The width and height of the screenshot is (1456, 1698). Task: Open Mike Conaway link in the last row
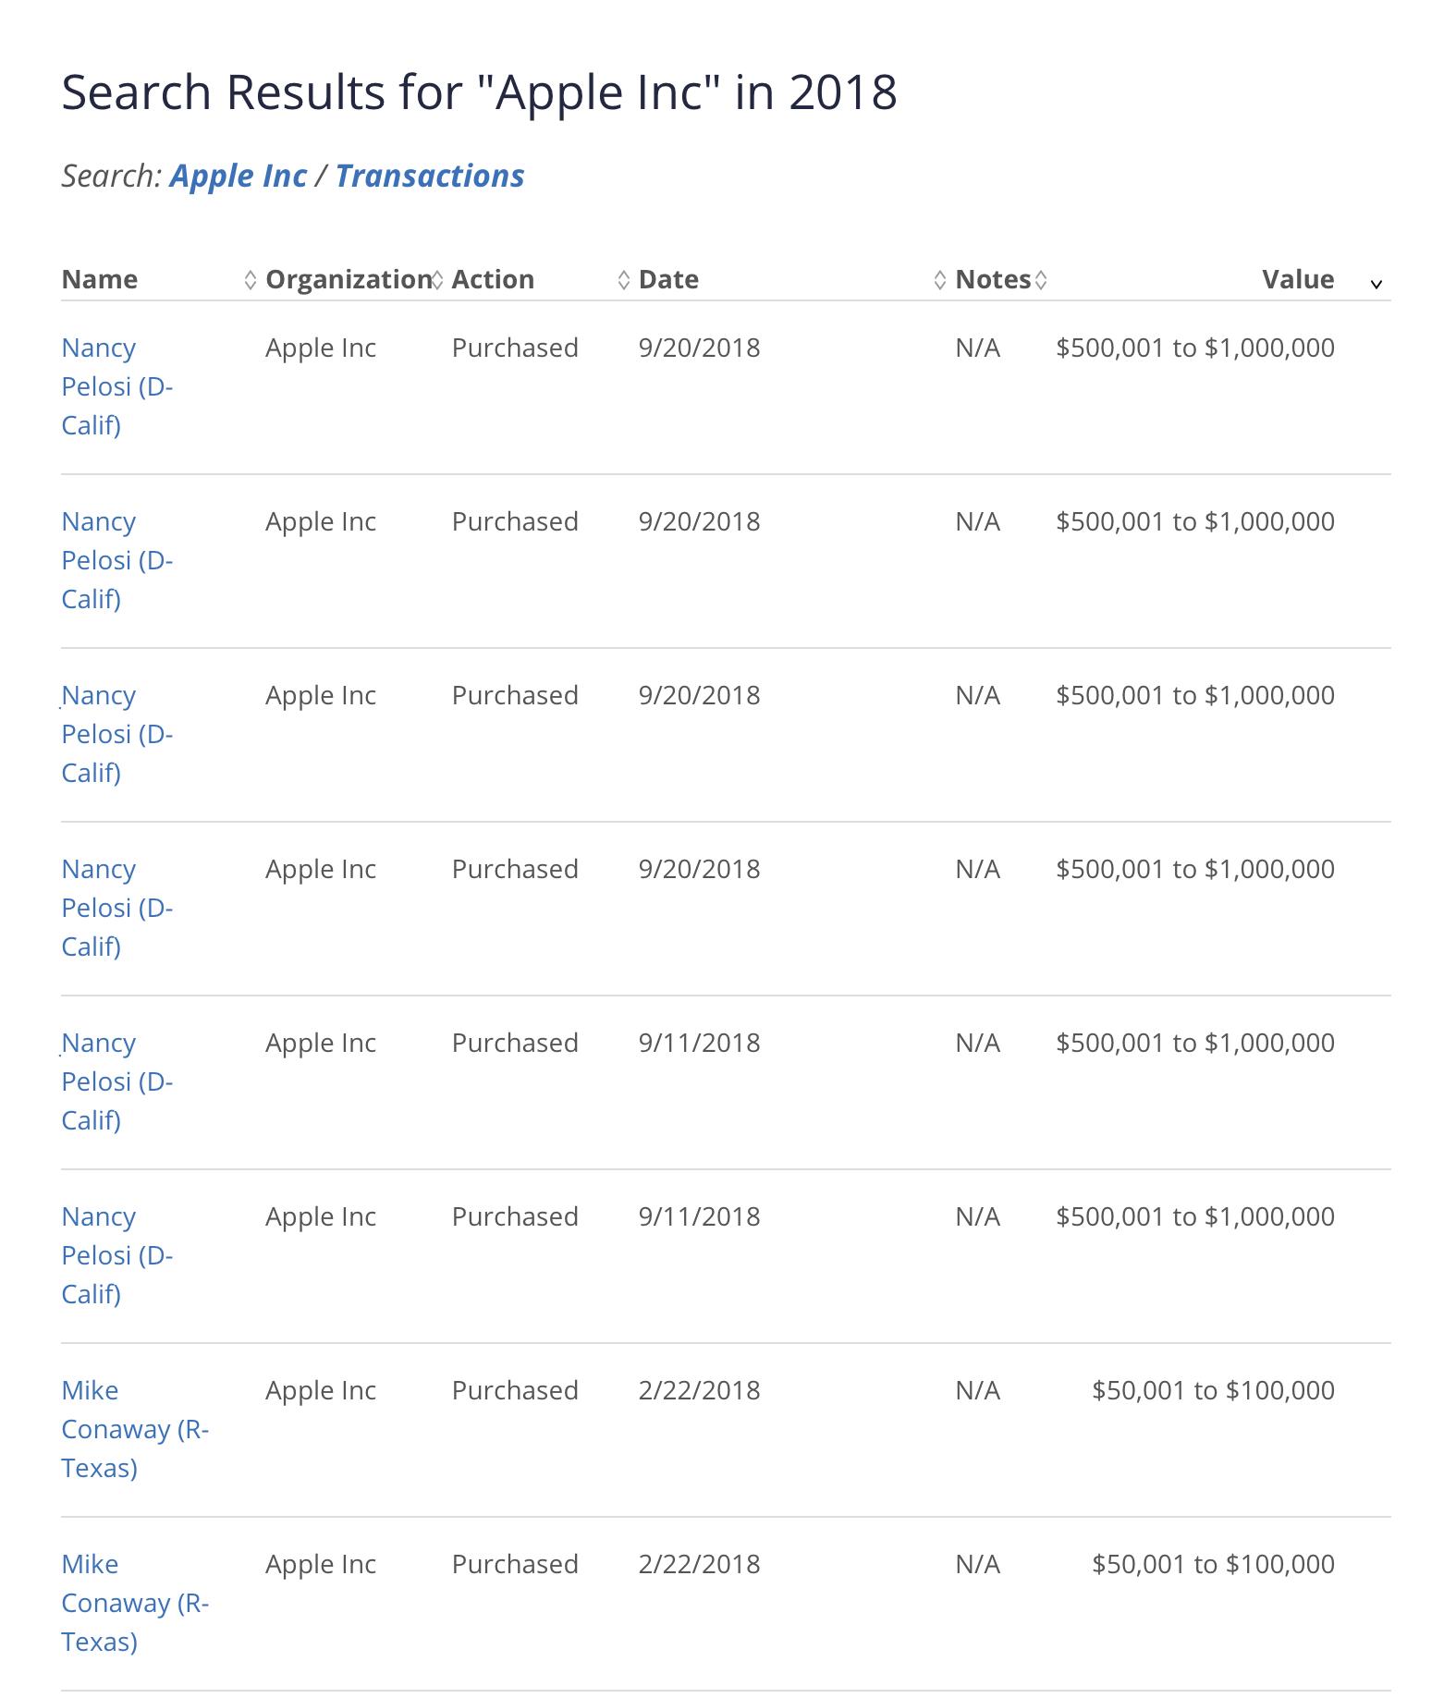tap(135, 1603)
